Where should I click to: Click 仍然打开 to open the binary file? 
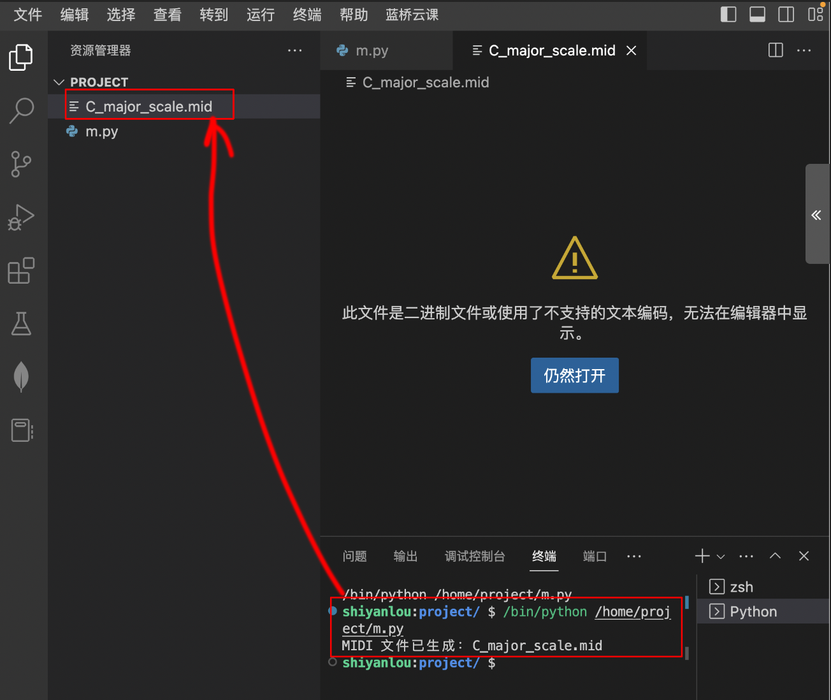click(x=574, y=376)
